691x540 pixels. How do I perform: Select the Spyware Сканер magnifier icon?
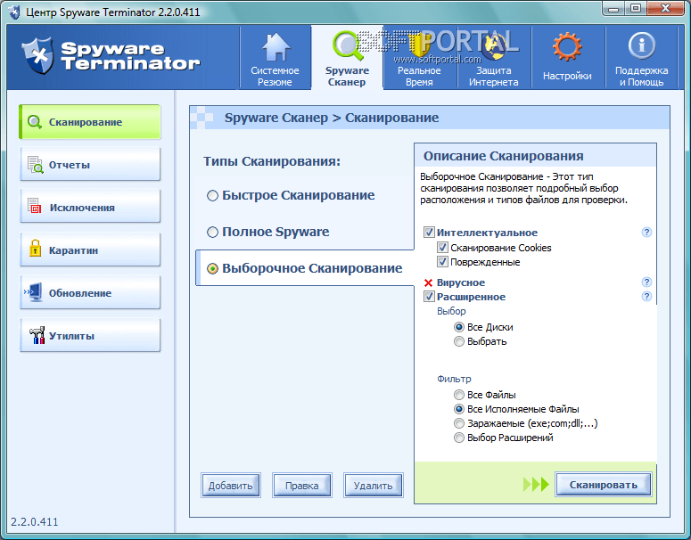coord(347,45)
